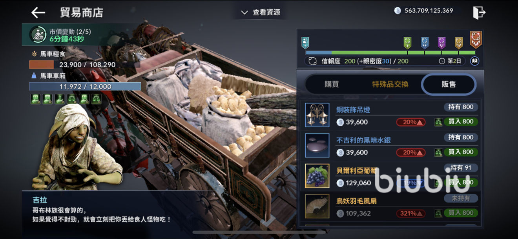This screenshot has height=239, width=518.
Task: Tap the 20% price indicator for 銅裝飾吊燈
Action: pos(410,122)
